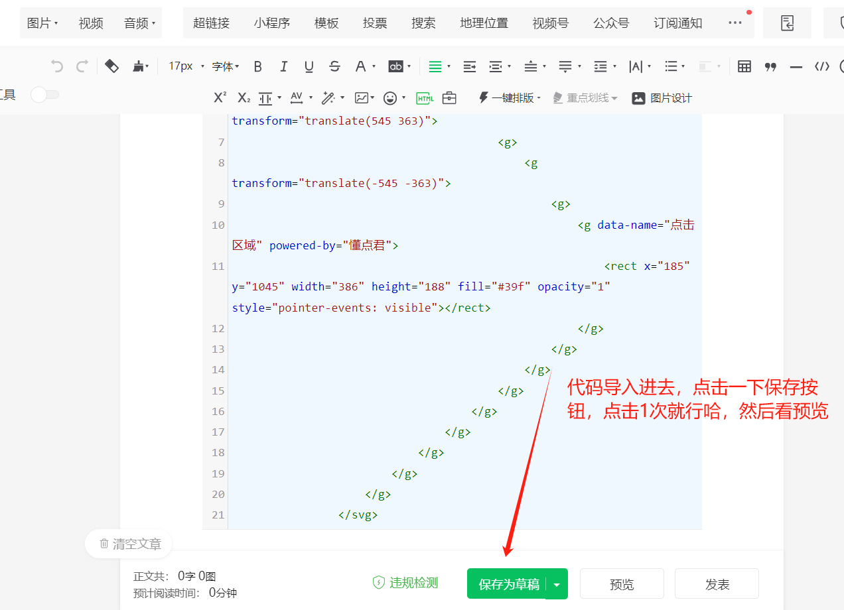Image resolution: width=844 pixels, height=610 pixels.
Task: Toggle italic formatting
Action: click(283, 66)
